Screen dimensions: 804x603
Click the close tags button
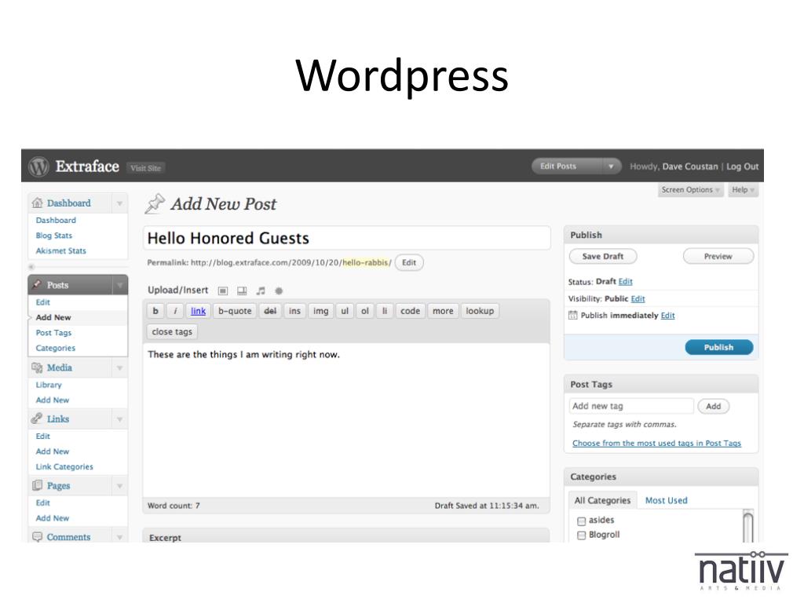click(172, 332)
